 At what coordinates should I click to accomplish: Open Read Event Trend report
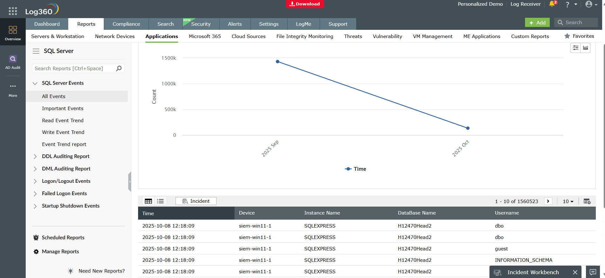pos(63,120)
